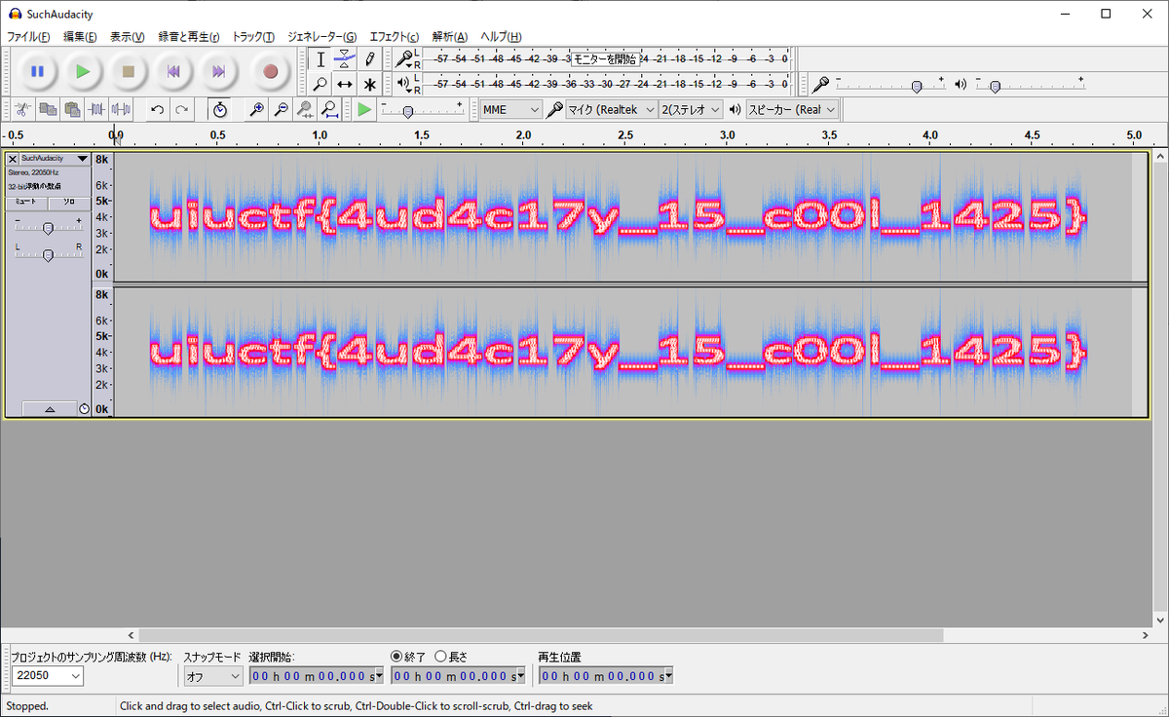The height and width of the screenshot is (717, 1169).
Task: Click the playback meter speaker icon
Action: point(403,84)
